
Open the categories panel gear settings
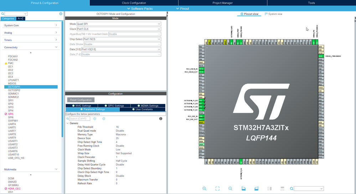click(61, 14)
